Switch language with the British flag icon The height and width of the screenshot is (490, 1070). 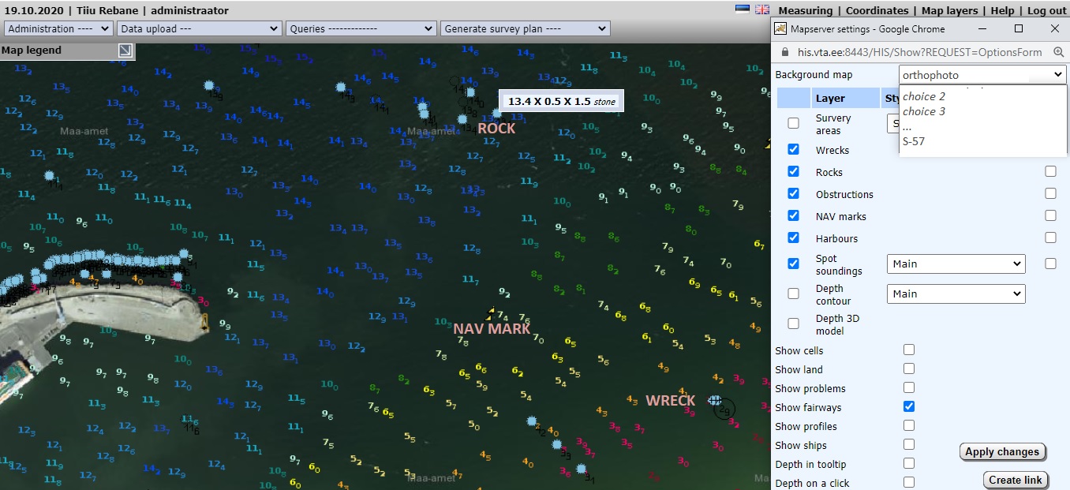coord(761,10)
